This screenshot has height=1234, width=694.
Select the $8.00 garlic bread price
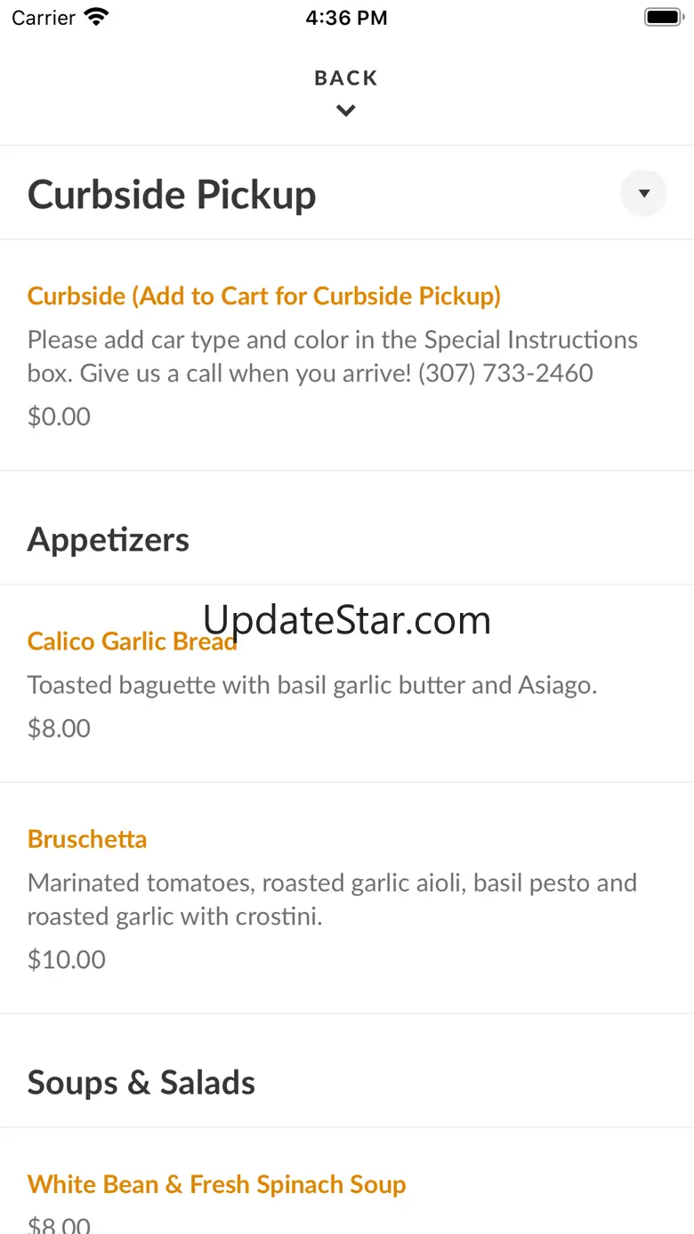[59, 728]
